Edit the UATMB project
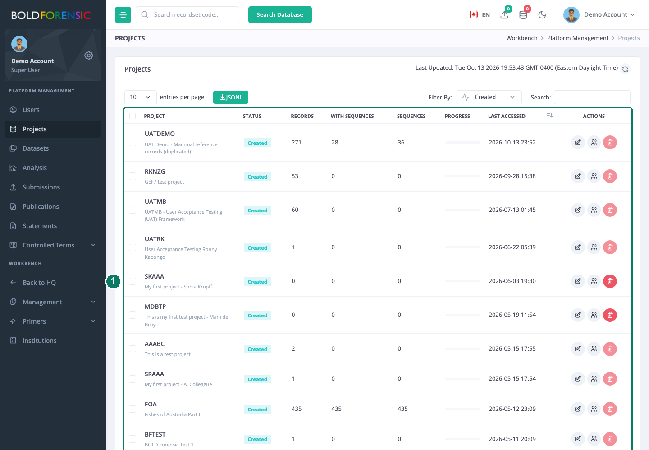Screen dimensions: 649x450 578,210
